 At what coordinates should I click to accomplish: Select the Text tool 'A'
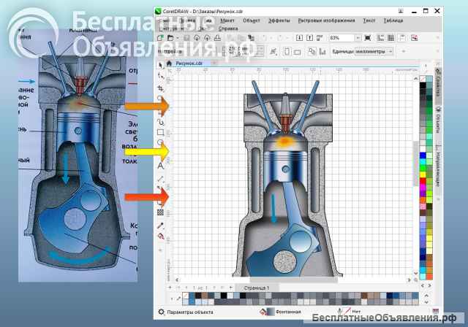click(161, 166)
